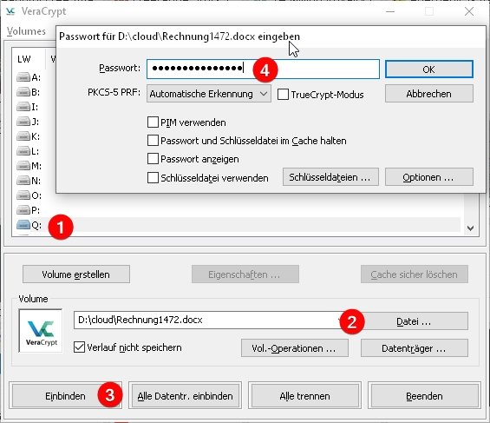The image size is (490, 423).
Task: Uncheck Verlauf nicht speichern
Action: 79,347
